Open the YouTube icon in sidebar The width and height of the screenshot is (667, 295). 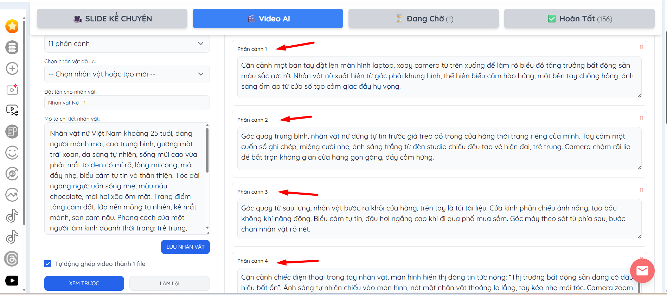pyautogui.click(x=12, y=281)
